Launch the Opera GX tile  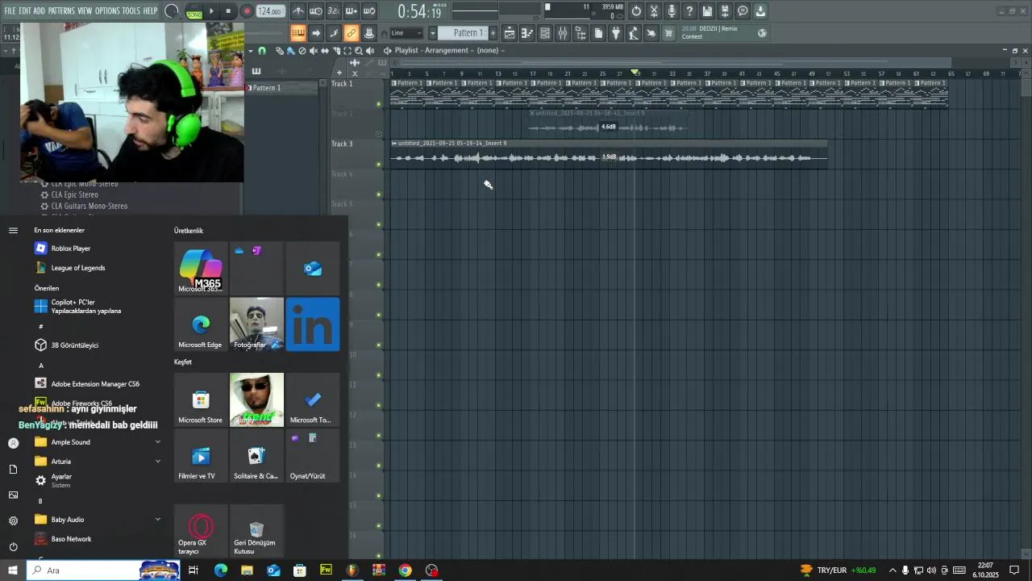(x=201, y=531)
